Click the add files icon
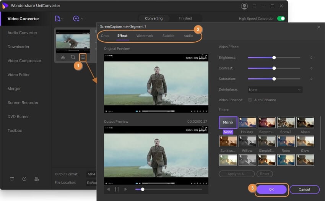The width and height of the screenshot is (325, 201). [x=57, y=19]
